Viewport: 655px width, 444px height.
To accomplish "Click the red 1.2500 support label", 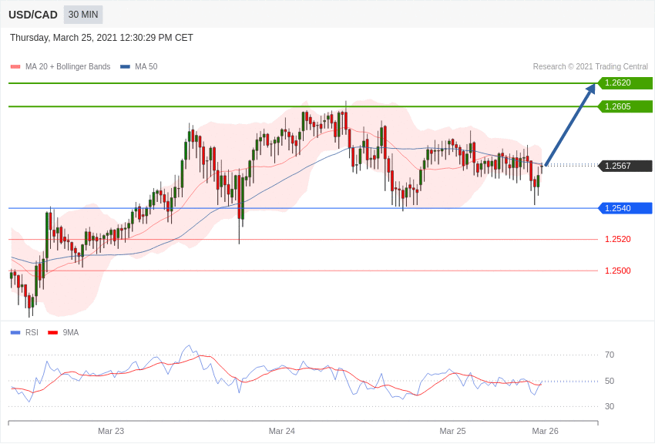I will [618, 271].
